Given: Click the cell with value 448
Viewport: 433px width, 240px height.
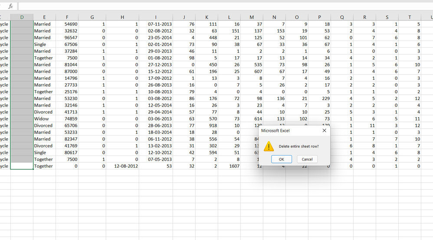Looking at the screenshot, I should pos(207,38).
